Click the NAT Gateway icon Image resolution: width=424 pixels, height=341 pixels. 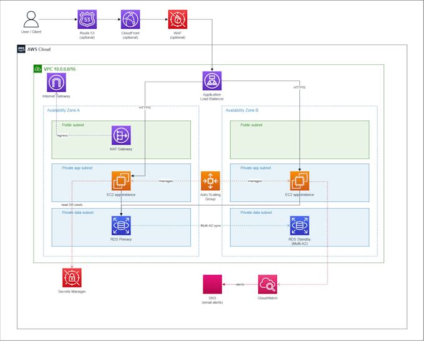click(121, 135)
